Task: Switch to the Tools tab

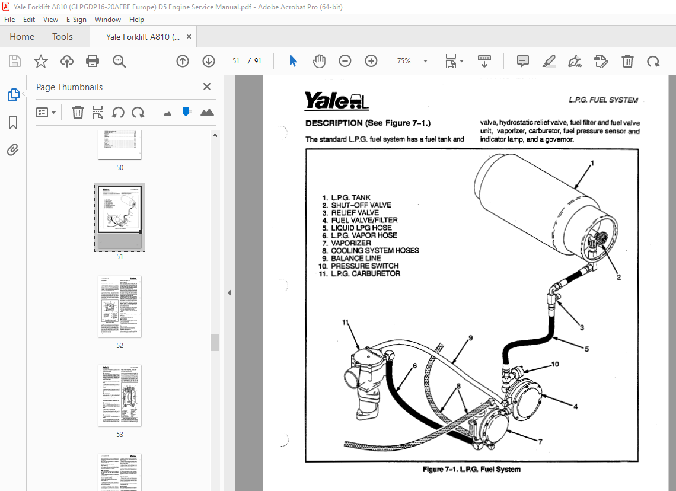Action: (62, 37)
